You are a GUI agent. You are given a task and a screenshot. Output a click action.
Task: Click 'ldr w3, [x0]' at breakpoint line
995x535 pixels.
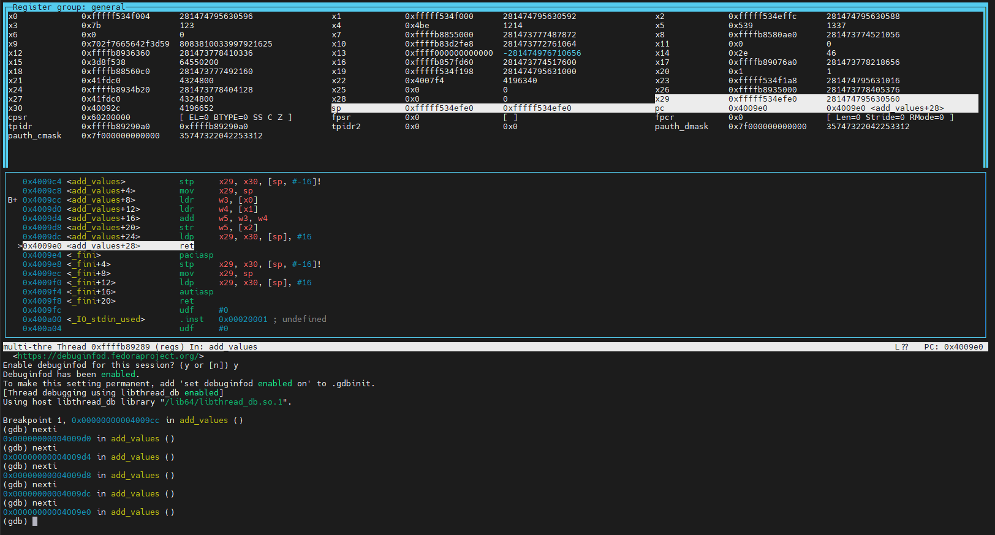point(218,200)
